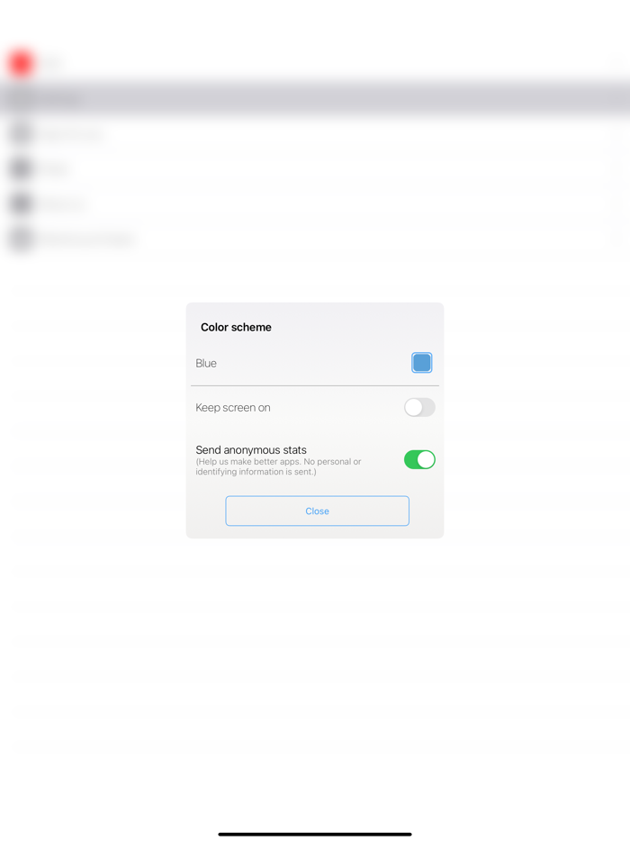
Task: Tap the fourth blurred gray list icon
Action: click(x=22, y=238)
